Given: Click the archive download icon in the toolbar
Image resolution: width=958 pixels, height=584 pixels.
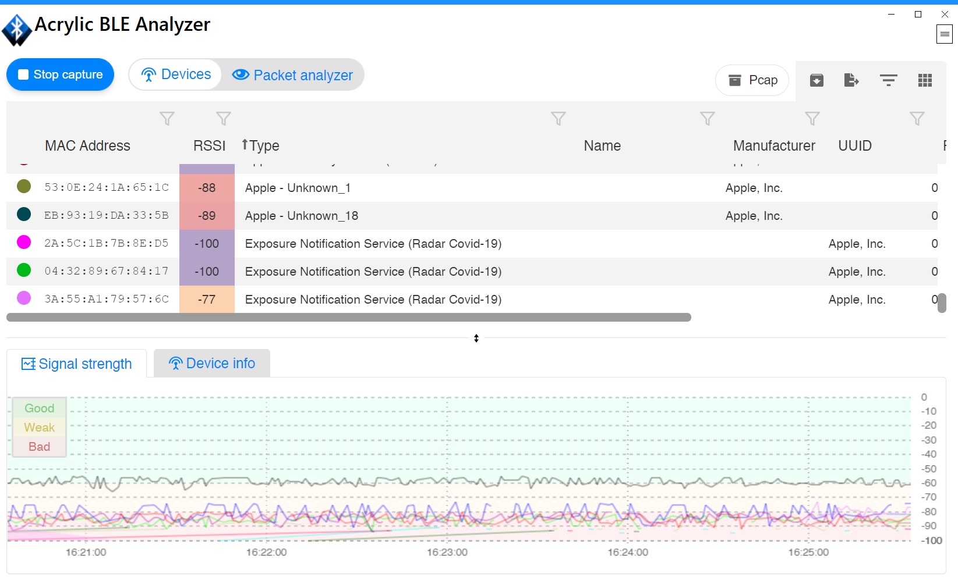Looking at the screenshot, I should coord(816,80).
